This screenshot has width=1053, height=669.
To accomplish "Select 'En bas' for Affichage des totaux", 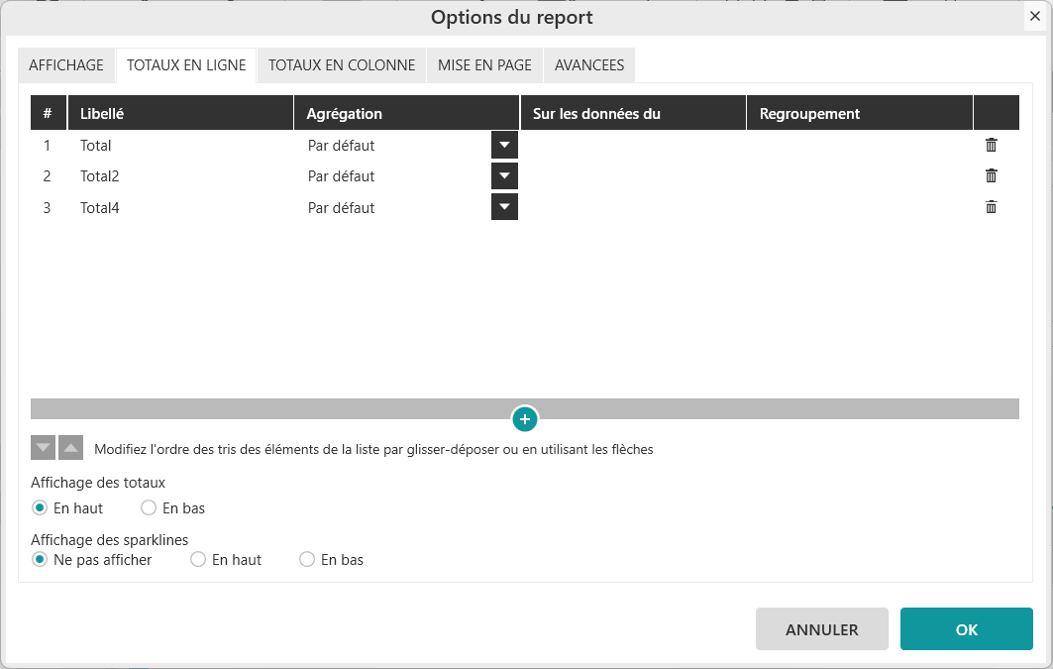I will [x=150, y=508].
